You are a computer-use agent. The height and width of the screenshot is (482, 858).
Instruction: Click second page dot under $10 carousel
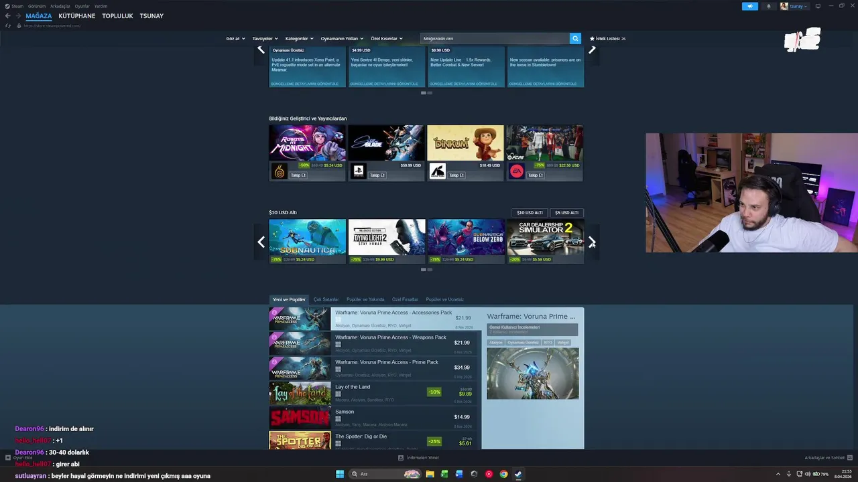(430, 270)
